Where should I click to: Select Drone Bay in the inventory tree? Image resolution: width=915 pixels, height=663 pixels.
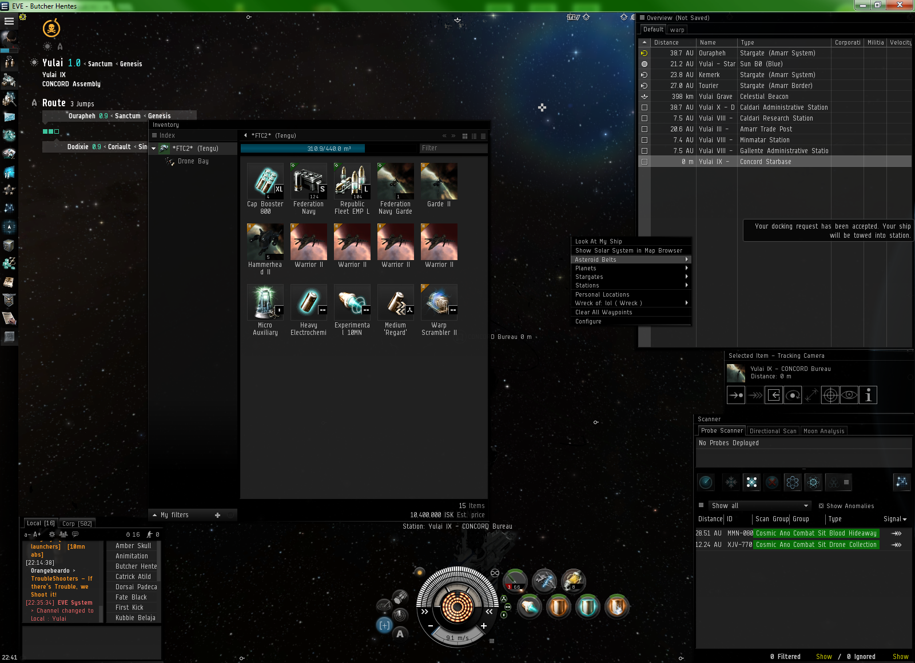coord(193,161)
